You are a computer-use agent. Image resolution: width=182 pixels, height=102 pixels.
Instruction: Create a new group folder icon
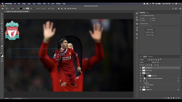coord(174,98)
